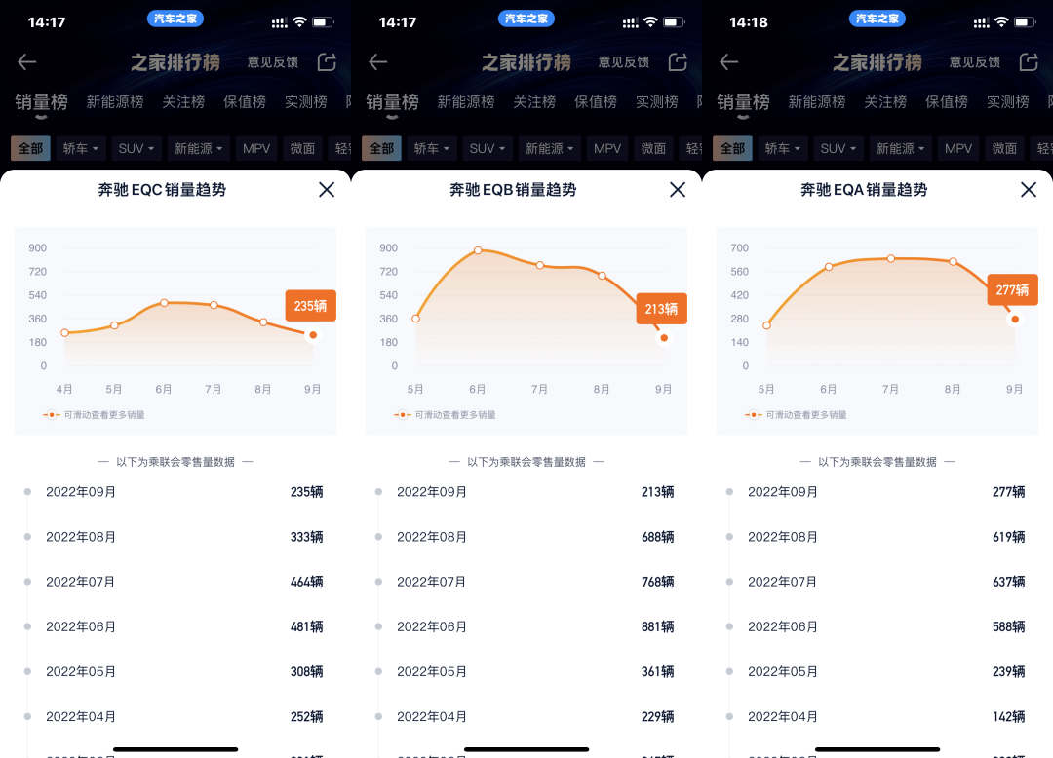
Task: Tap 汽车之家 pill above EQC screen
Action: coord(175,19)
